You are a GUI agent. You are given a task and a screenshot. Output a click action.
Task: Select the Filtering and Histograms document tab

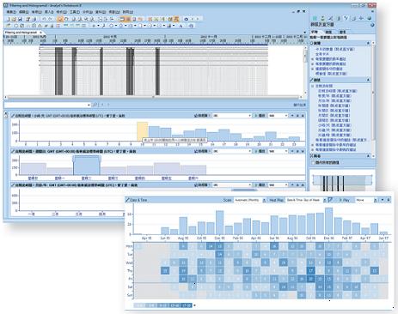[21, 33]
